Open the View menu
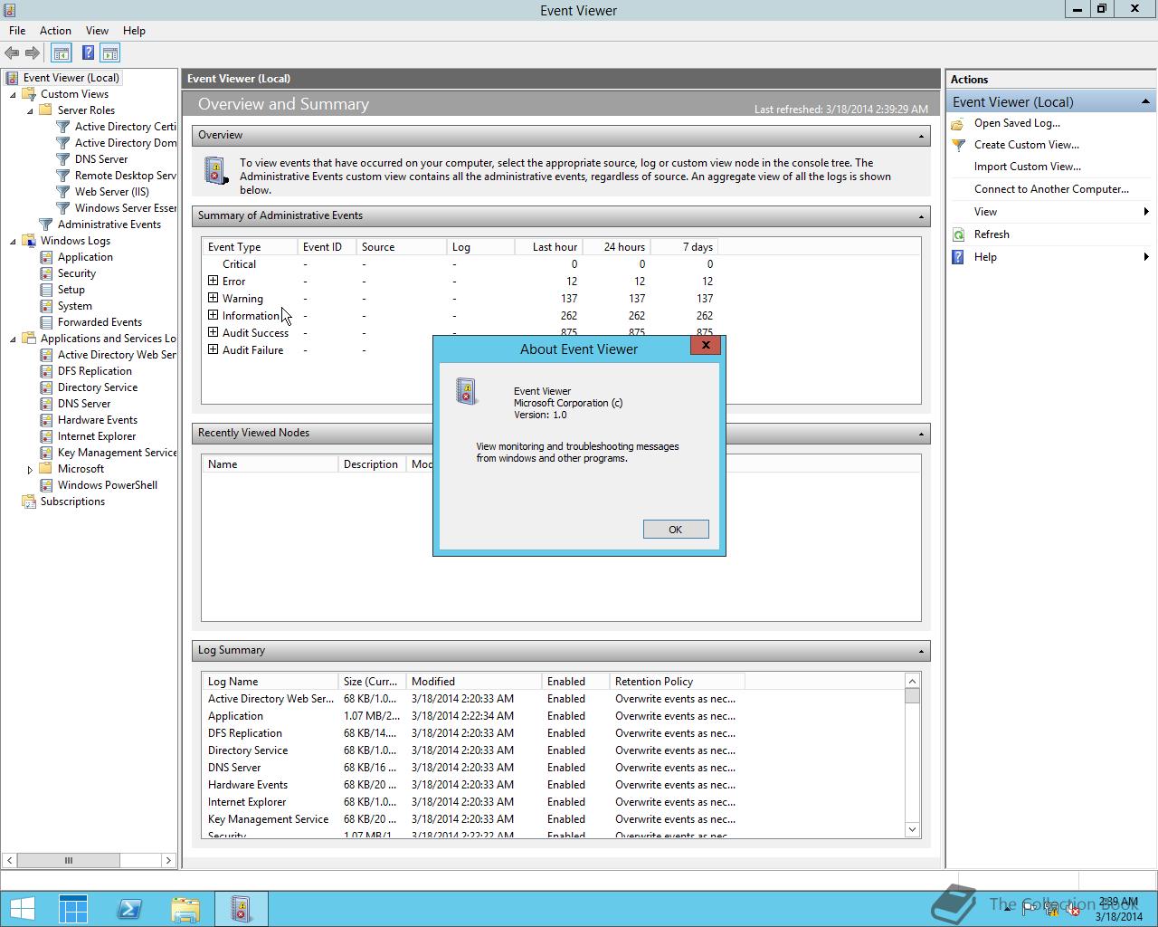Screen dimensions: 1158x927 coord(97,31)
